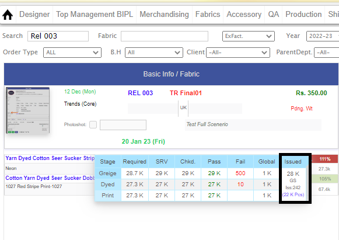Click the REL 003 order link
The height and width of the screenshot is (240, 339).
140,93
